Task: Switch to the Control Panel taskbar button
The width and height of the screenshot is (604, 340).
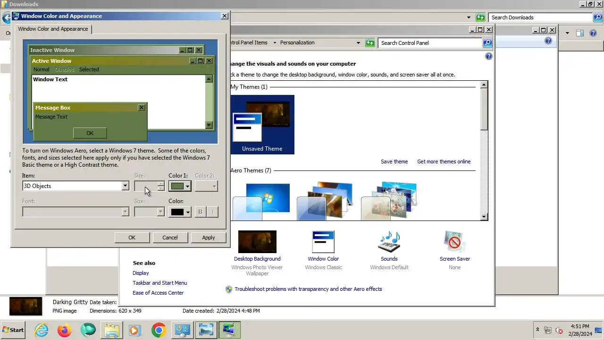Action: [182, 330]
